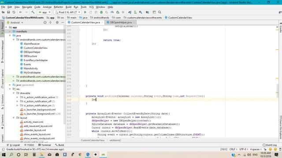Click the collapse all icon in Project panel
The image size is (282, 158).
pos(50,22)
